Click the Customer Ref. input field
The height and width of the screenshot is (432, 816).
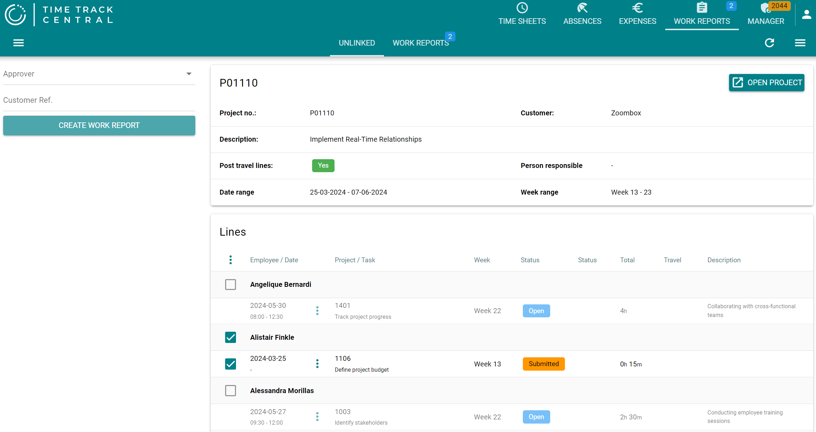click(x=99, y=100)
